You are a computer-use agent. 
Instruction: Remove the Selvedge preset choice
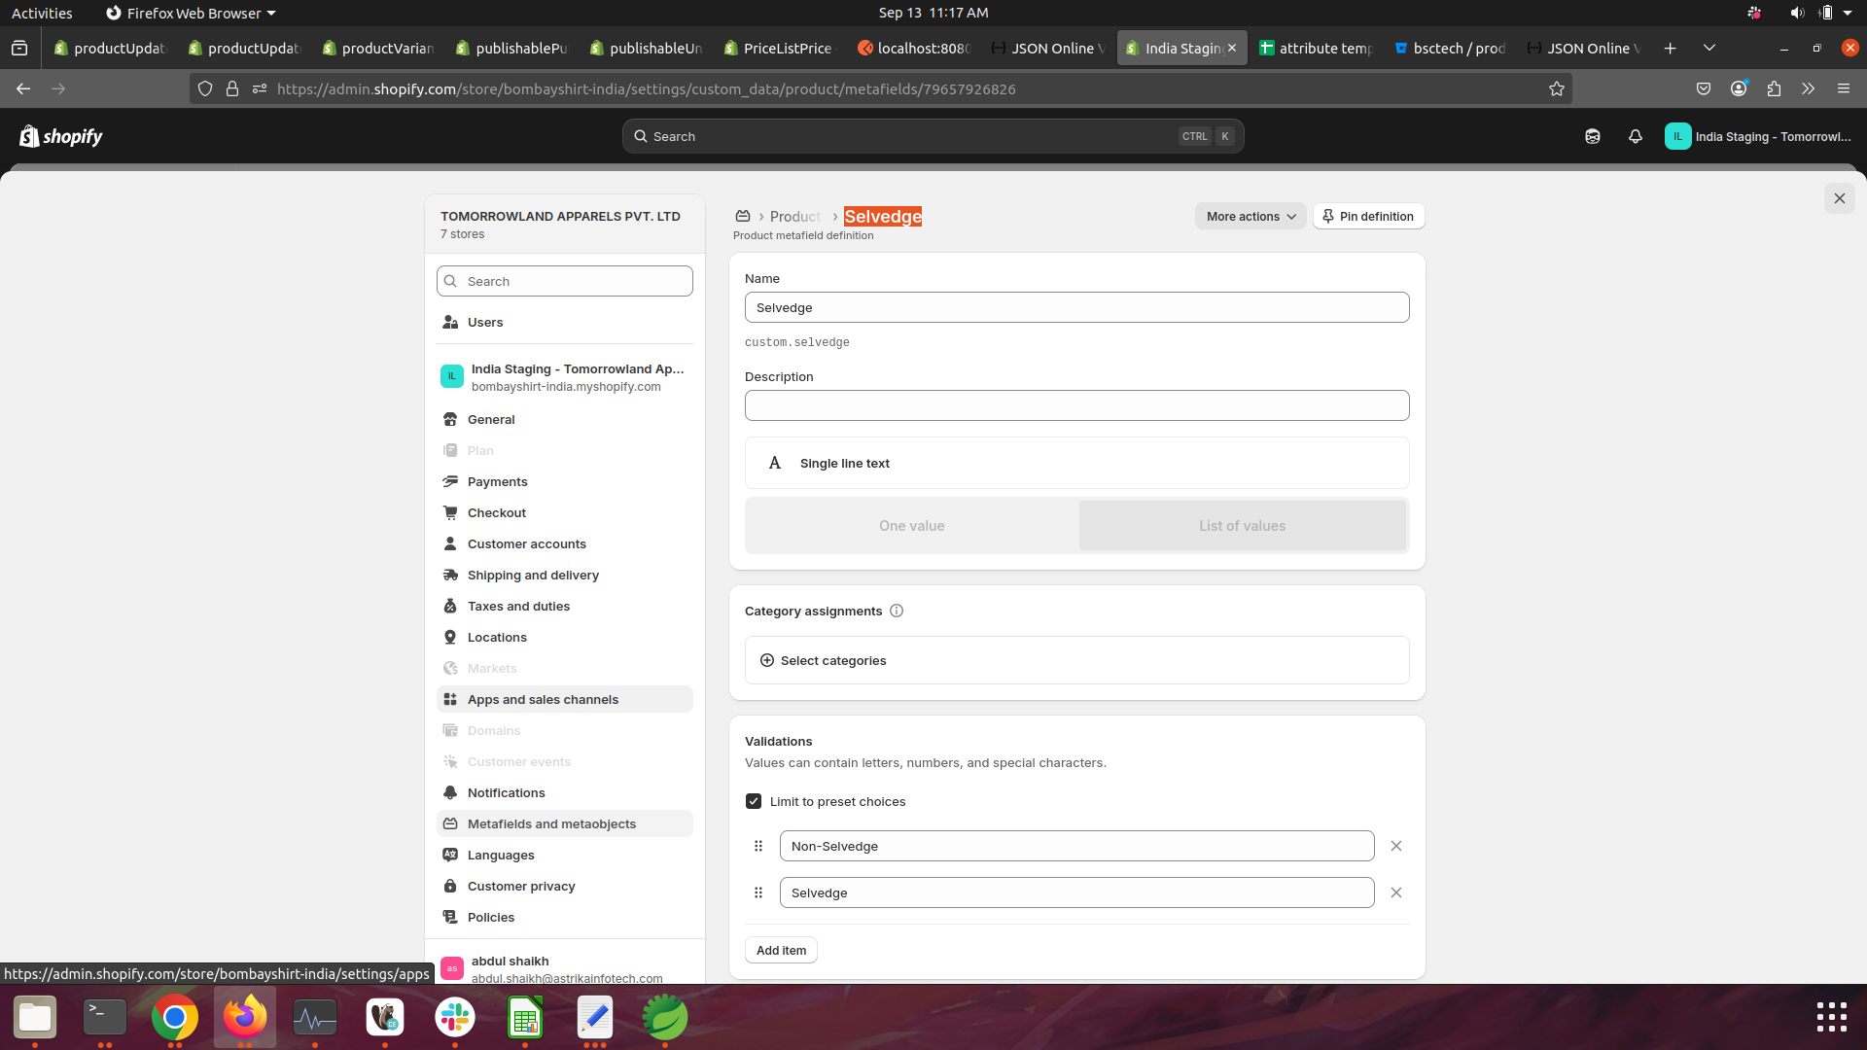(x=1396, y=892)
